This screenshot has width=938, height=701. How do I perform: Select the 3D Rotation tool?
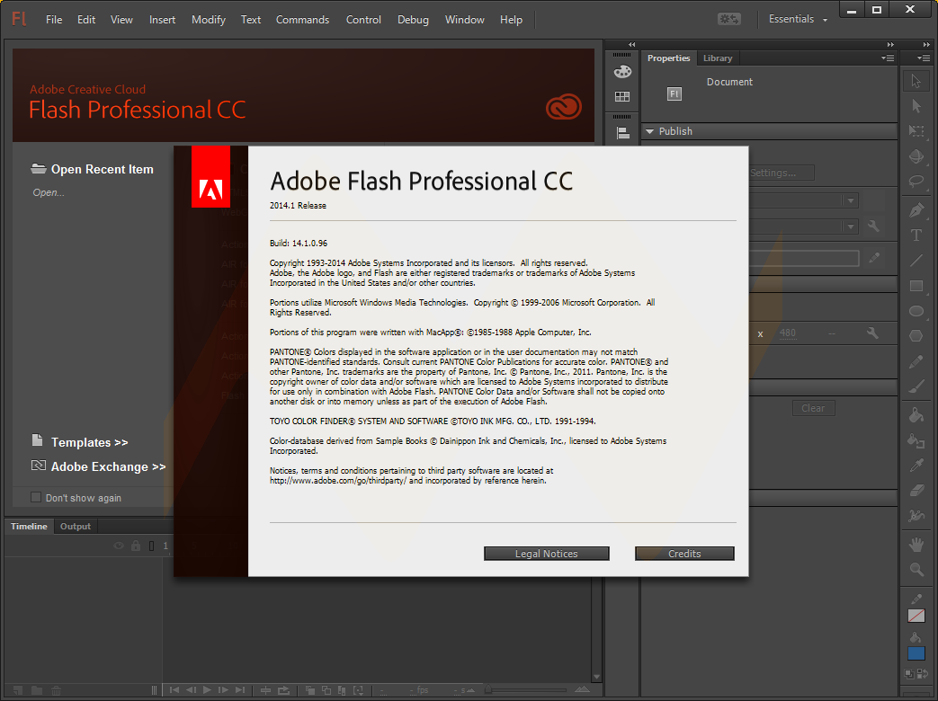click(x=916, y=156)
